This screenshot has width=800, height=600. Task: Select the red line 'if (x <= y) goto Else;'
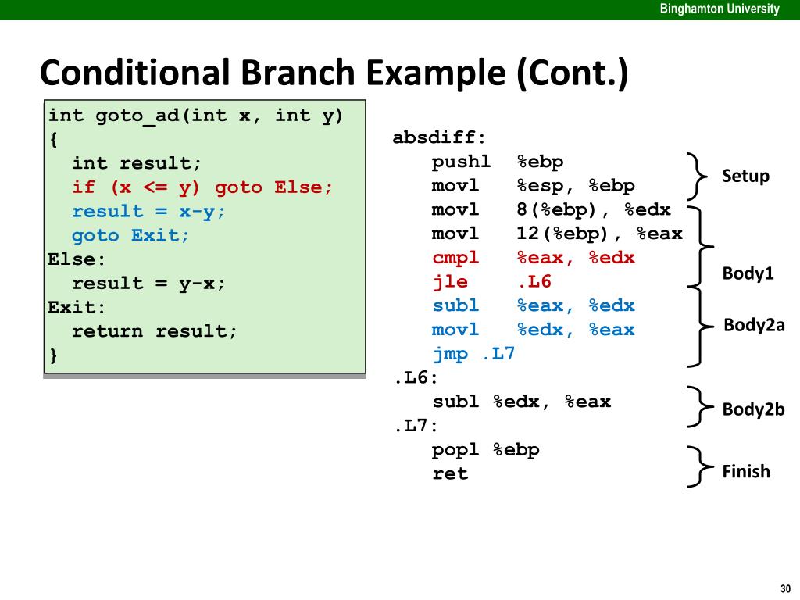click(202, 187)
